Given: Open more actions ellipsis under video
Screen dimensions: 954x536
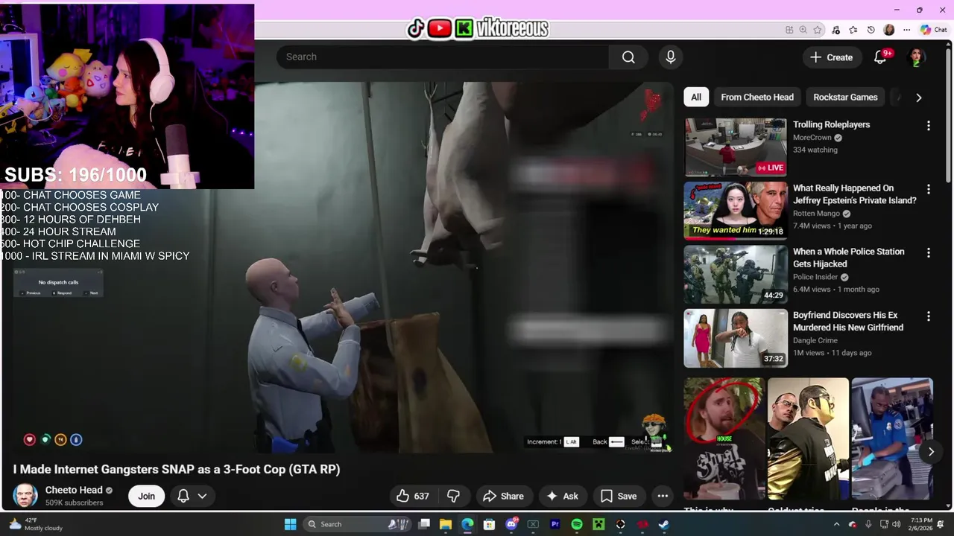Looking at the screenshot, I should 663,496.
